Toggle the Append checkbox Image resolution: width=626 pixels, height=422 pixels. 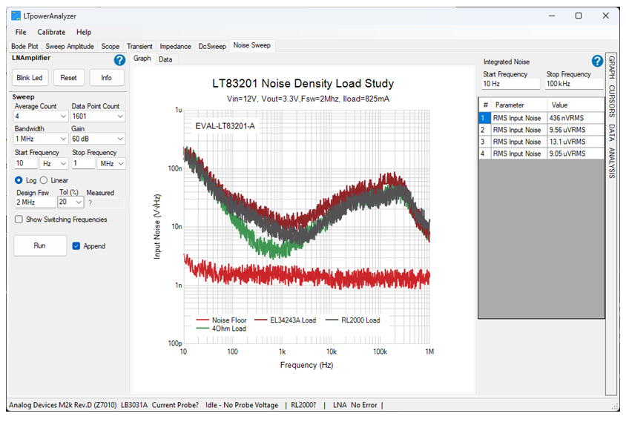tap(76, 246)
